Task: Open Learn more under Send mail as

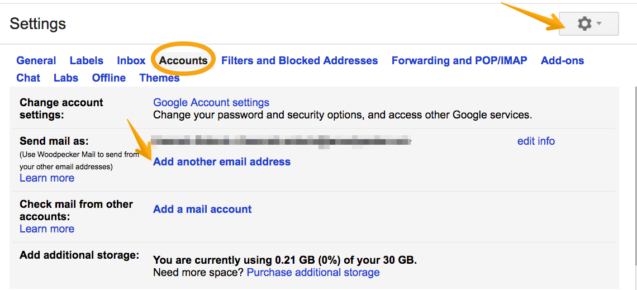Action: coord(47,178)
